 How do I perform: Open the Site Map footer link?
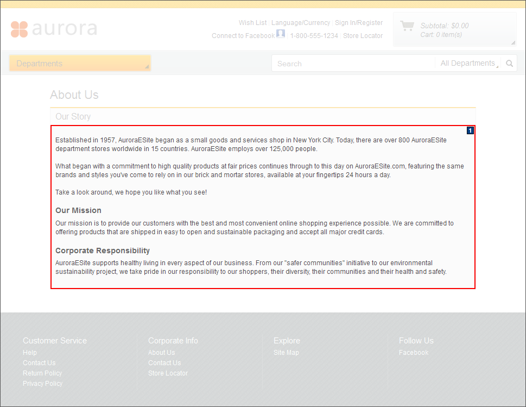pyautogui.click(x=286, y=352)
